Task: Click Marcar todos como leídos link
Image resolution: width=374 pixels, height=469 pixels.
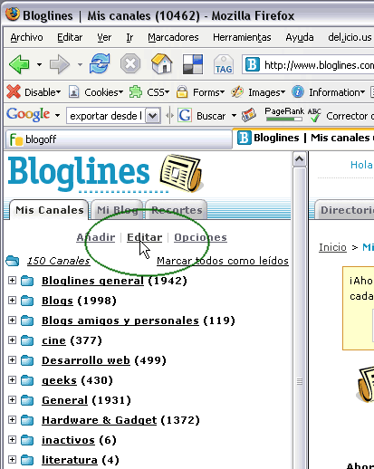Action: pyautogui.click(x=223, y=261)
